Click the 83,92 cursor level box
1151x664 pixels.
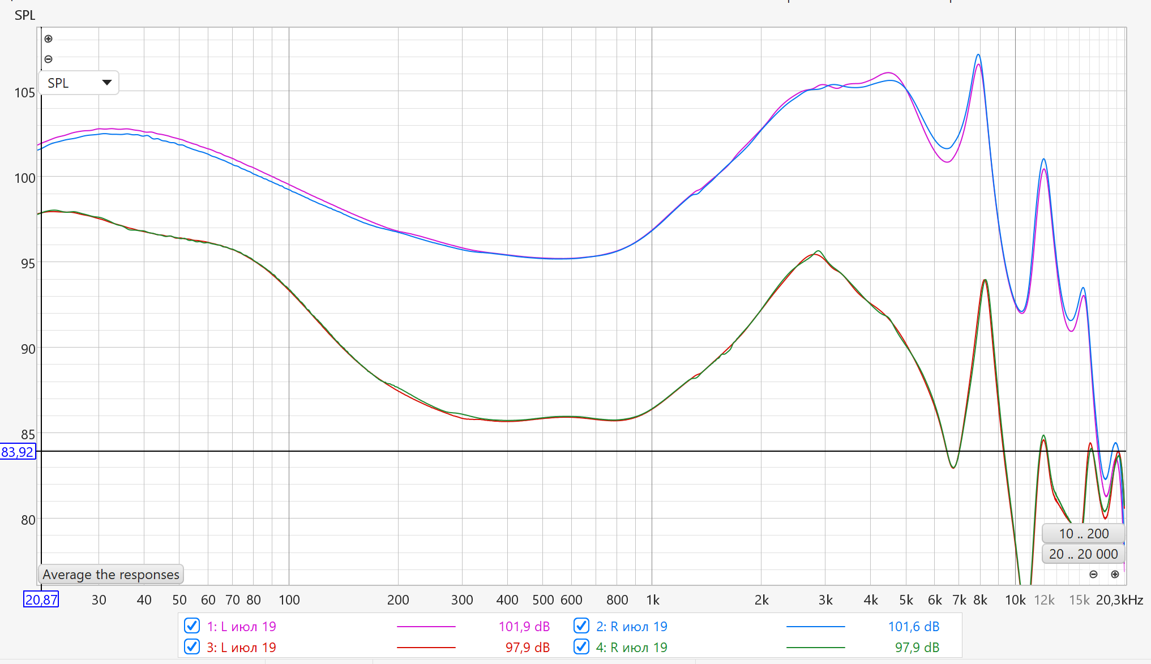[x=18, y=452]
